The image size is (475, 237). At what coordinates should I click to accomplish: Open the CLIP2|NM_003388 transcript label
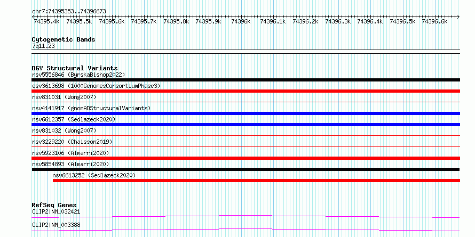click(56, 225)
